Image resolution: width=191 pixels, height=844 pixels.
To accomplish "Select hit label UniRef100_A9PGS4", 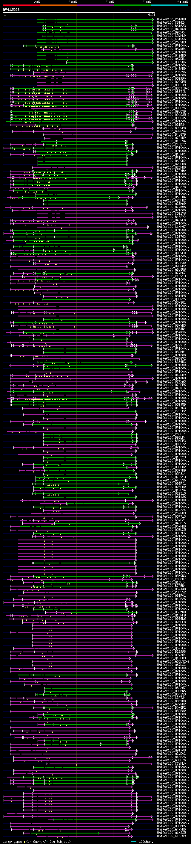I will [171, 131].
